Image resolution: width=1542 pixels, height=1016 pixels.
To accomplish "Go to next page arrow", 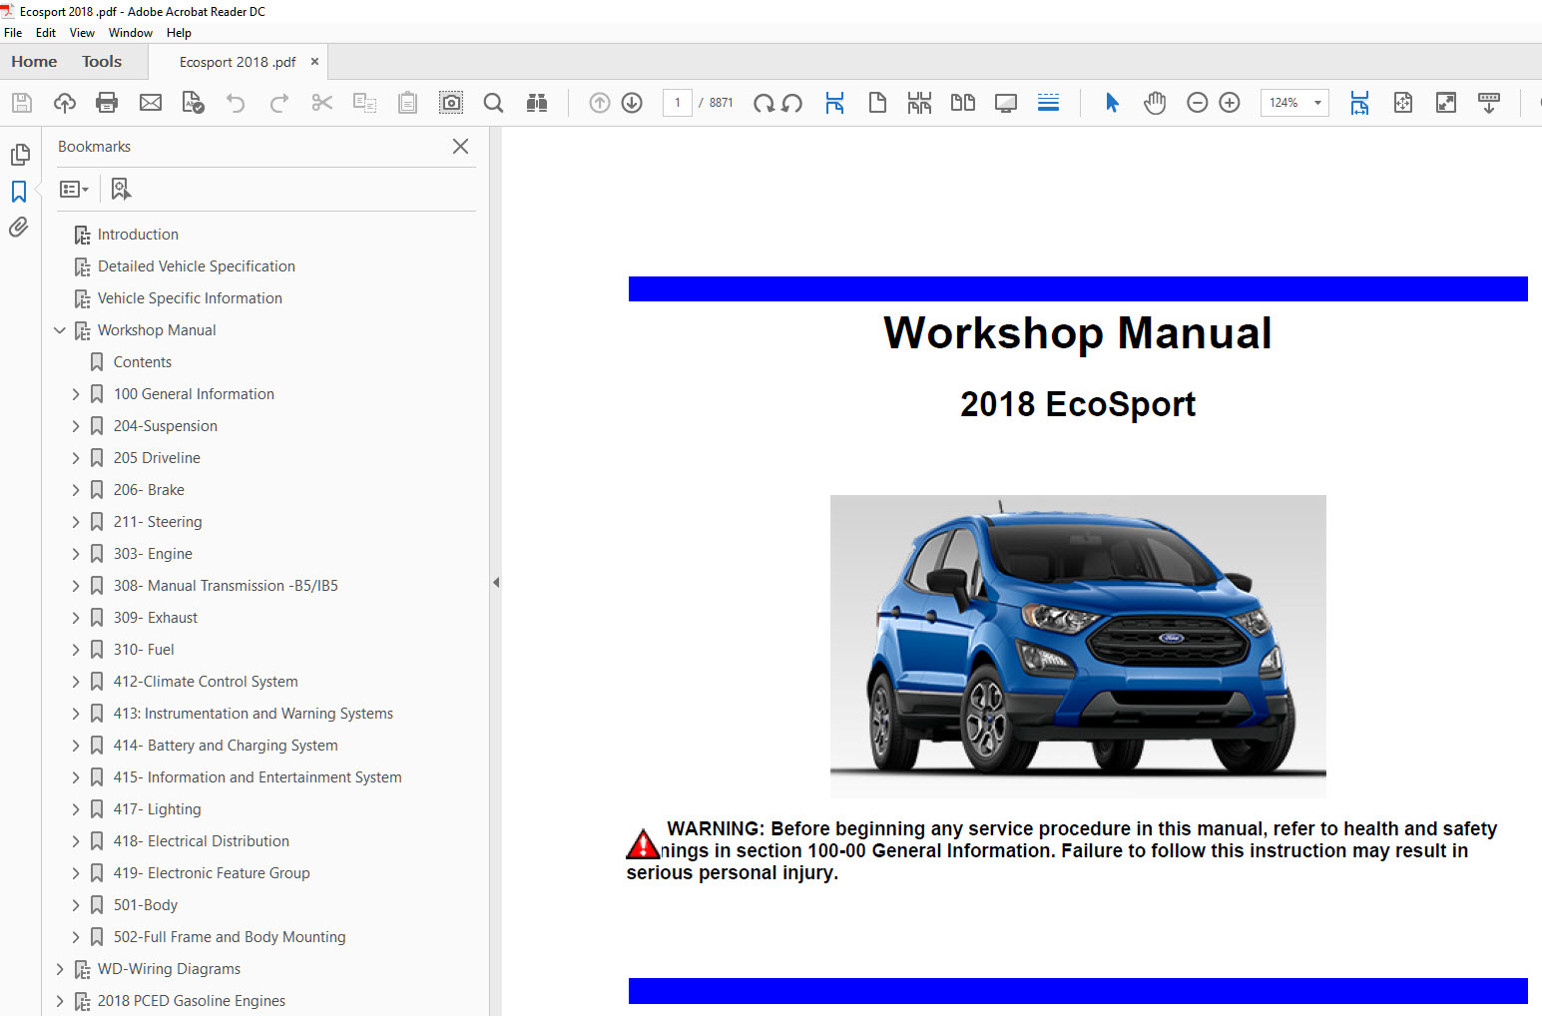I will click(x=632, y=103).
